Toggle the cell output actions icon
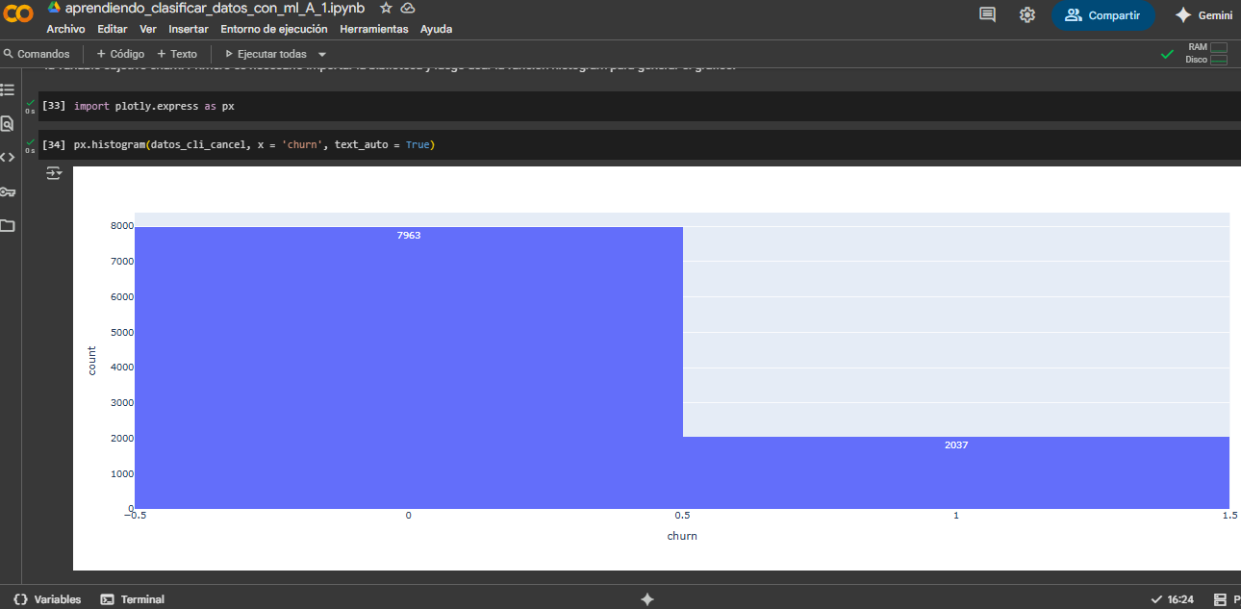This screenshot has height=609, width=1241. click(53, 174)
